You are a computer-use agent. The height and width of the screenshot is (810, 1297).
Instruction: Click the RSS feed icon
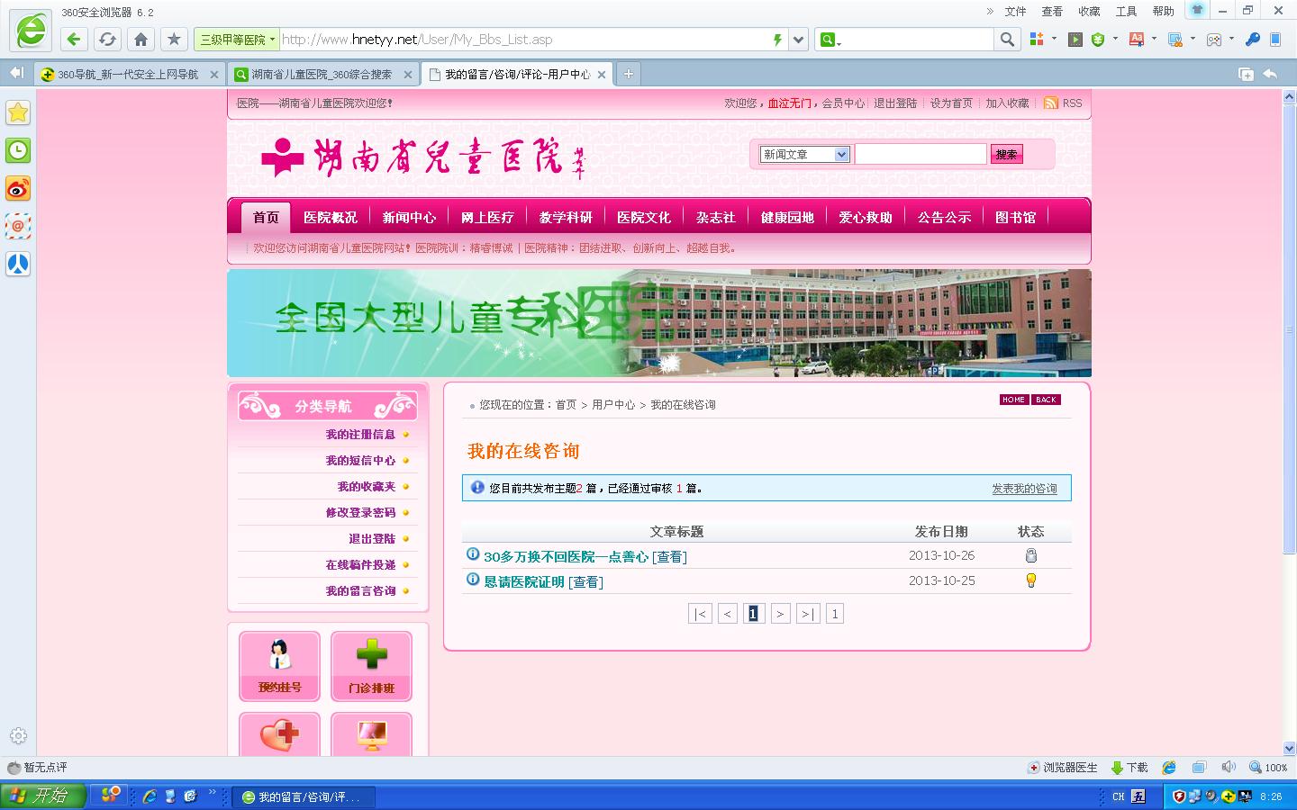coord(1050,103)
